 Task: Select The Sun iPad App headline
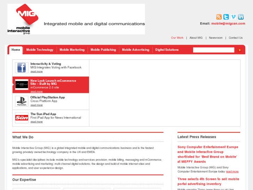[x=43, y=114]
